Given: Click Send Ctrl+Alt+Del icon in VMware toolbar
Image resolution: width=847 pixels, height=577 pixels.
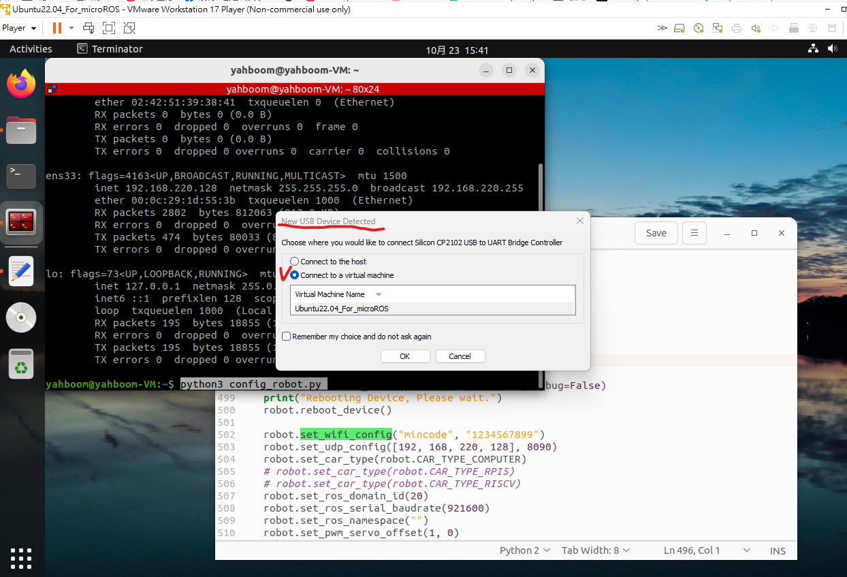Looking at the screenshot, I should coord(89,28).
